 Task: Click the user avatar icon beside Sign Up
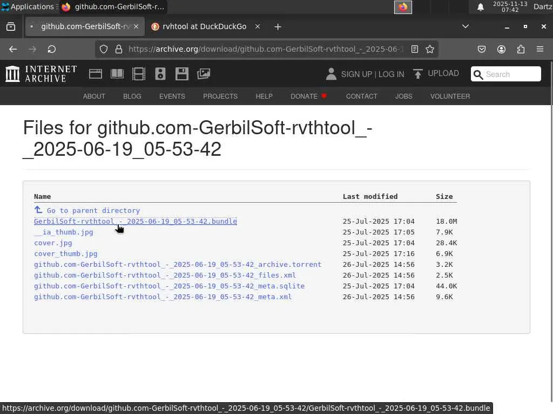(331, 74)
